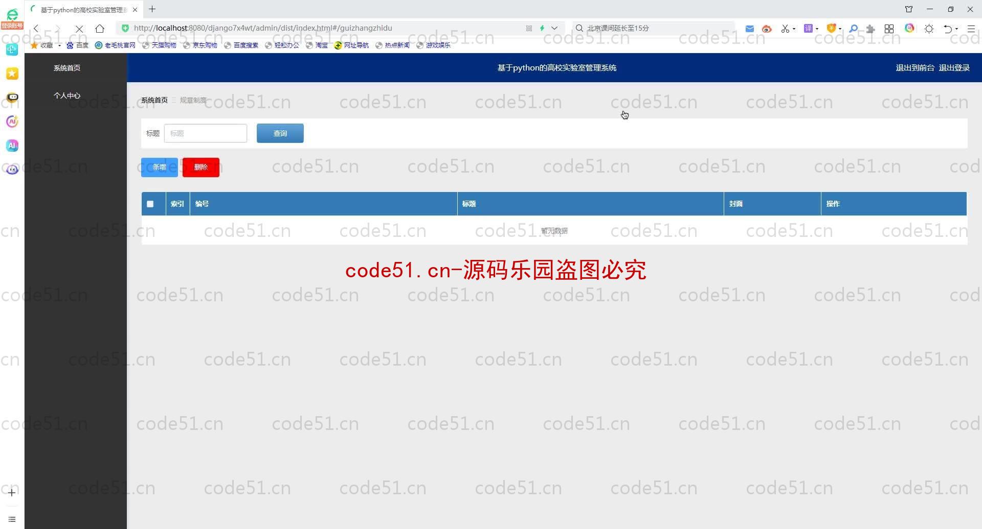Screen dimensions: 982x529
Task: Open the 淘宝 bookmark
Action: pos(317,45)
